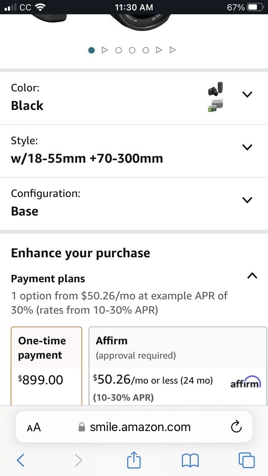
Task: Tap Safari back arrow
Action: [x=21, y=460]
